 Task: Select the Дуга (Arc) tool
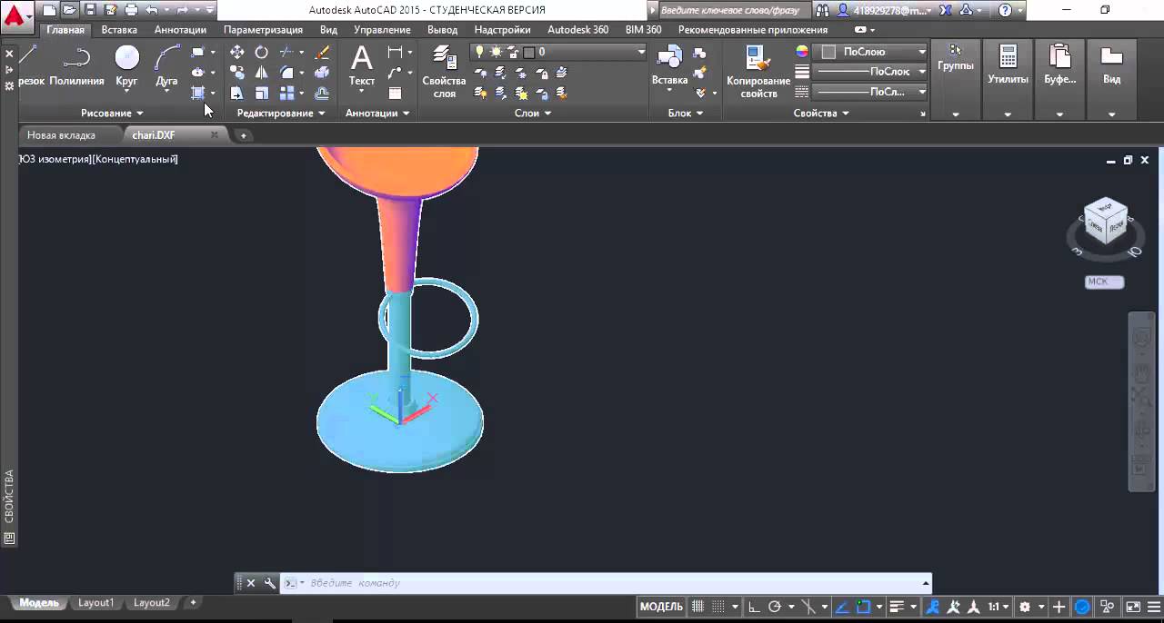166,65
